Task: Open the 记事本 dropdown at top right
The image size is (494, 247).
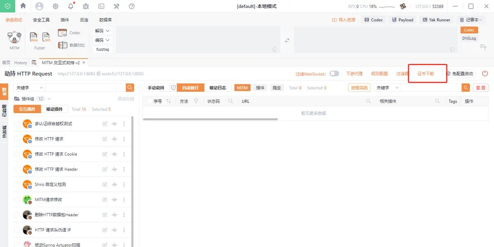Action: pos(471,19)
